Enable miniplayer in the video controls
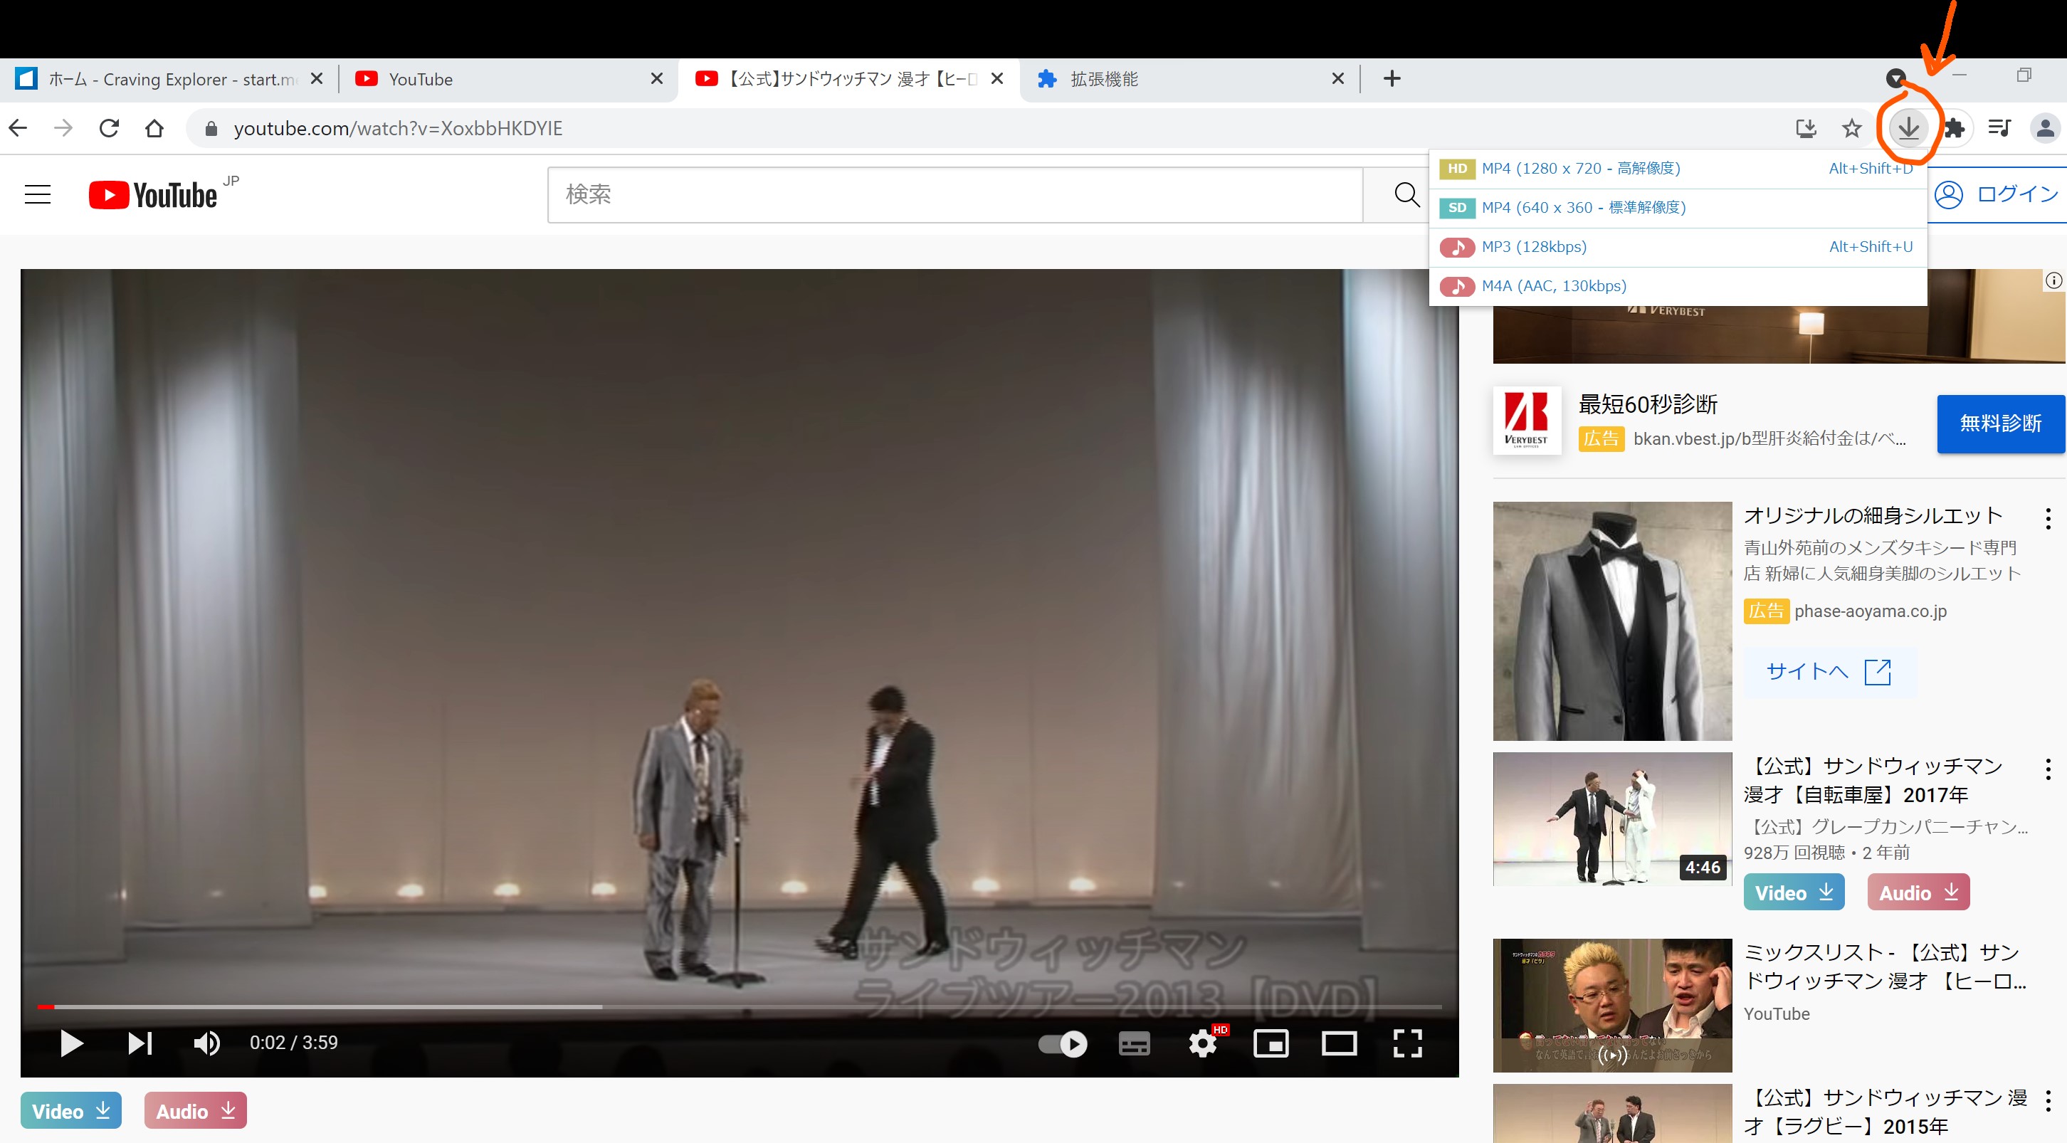This screenshot has width=2067, height=1143. (x=1271, y=1043)
